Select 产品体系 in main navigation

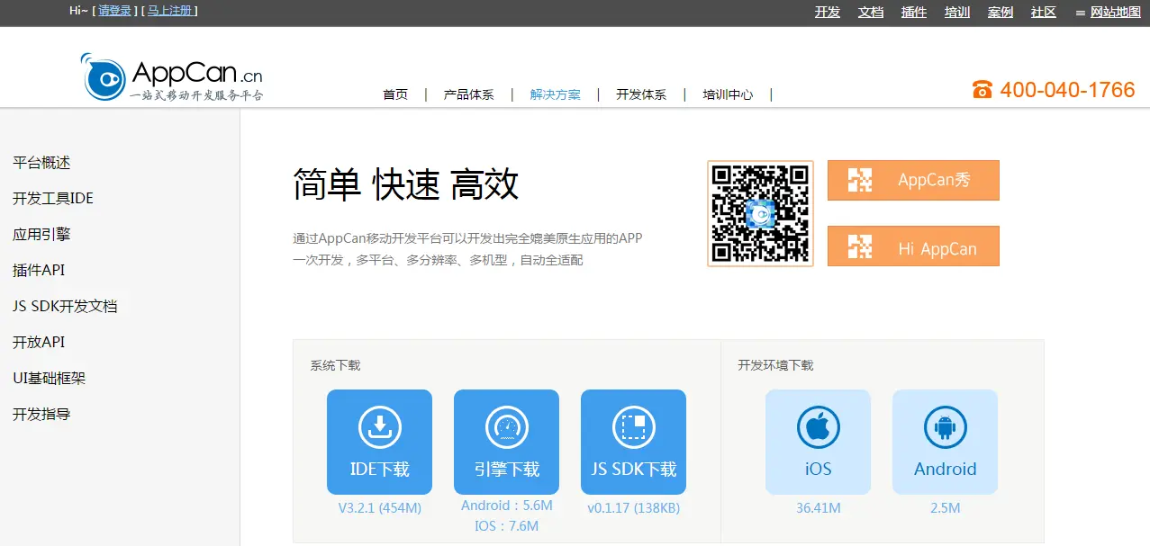469,94
